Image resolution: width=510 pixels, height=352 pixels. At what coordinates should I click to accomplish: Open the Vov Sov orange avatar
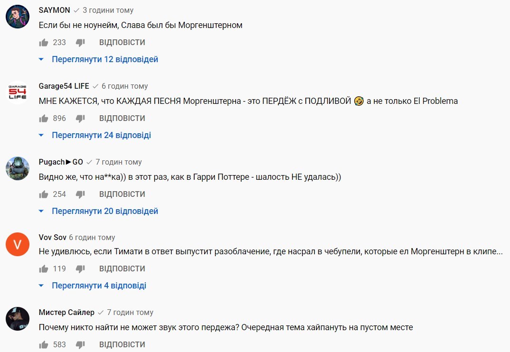(x=18, y=244)
